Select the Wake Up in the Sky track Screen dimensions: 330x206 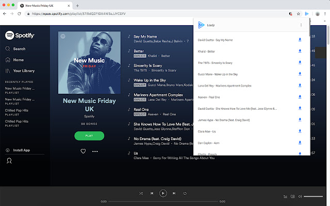tap(150, 80)
